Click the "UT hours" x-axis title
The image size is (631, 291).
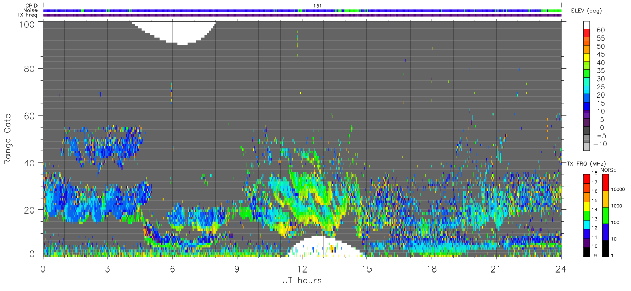pyautogui.click(x=301, y=280)
